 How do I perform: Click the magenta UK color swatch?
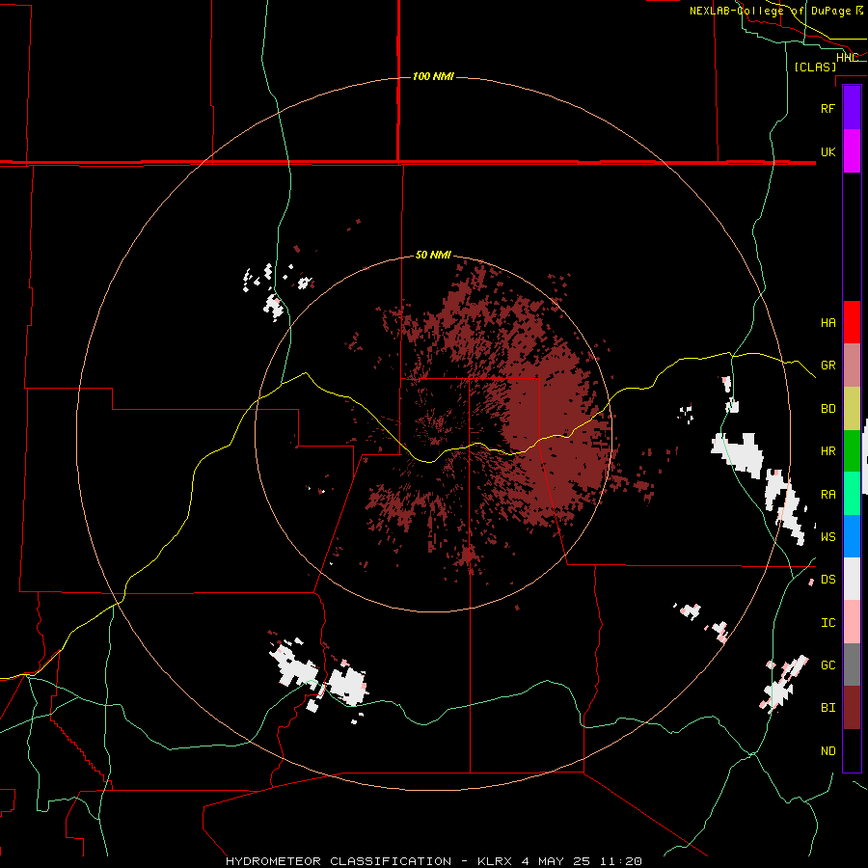pos(852,151)
